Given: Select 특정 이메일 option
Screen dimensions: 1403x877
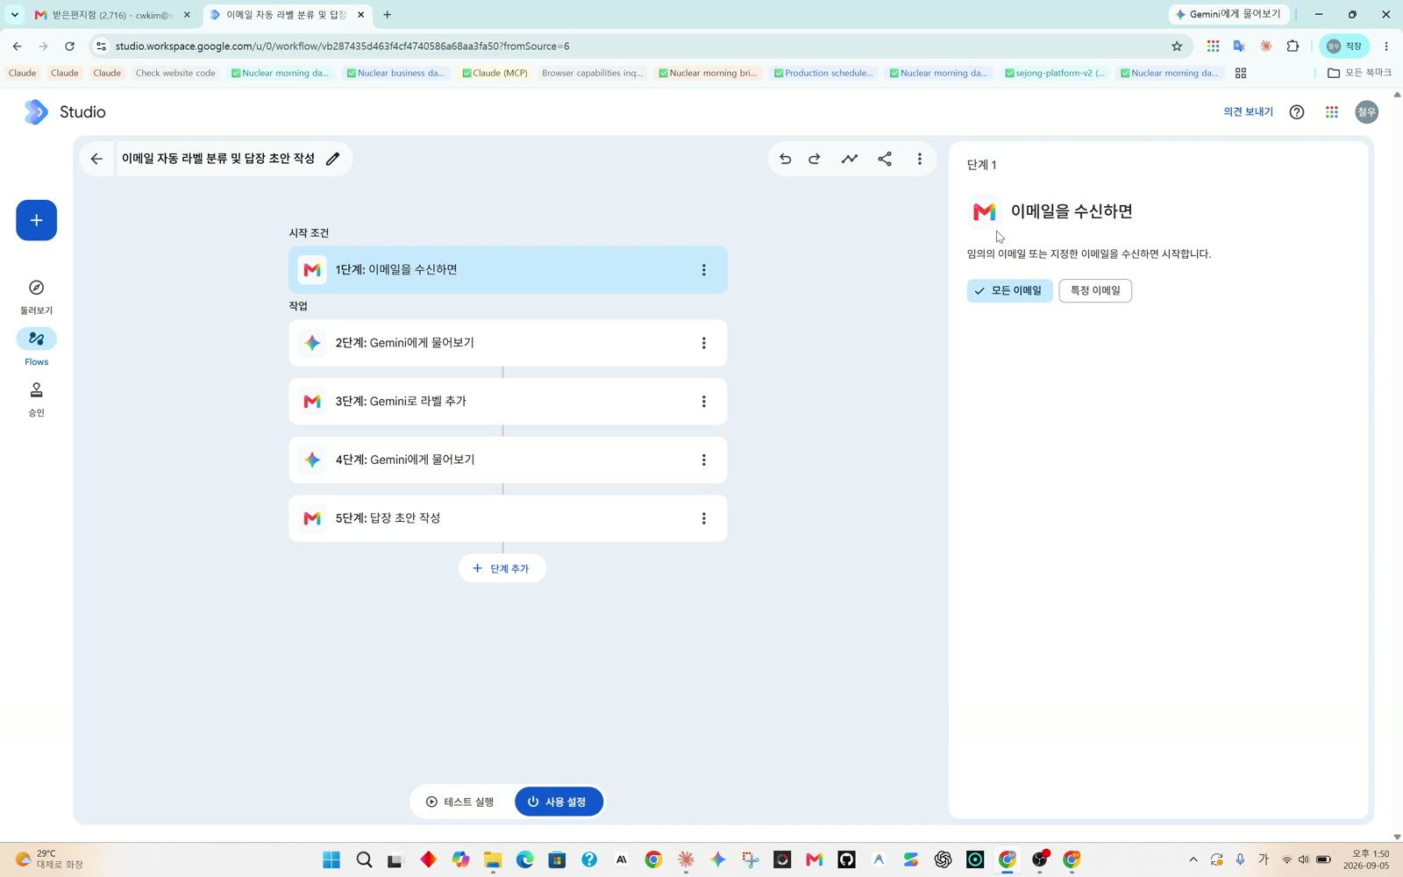Looking at the screenshot, I should tap(1095, 290).
